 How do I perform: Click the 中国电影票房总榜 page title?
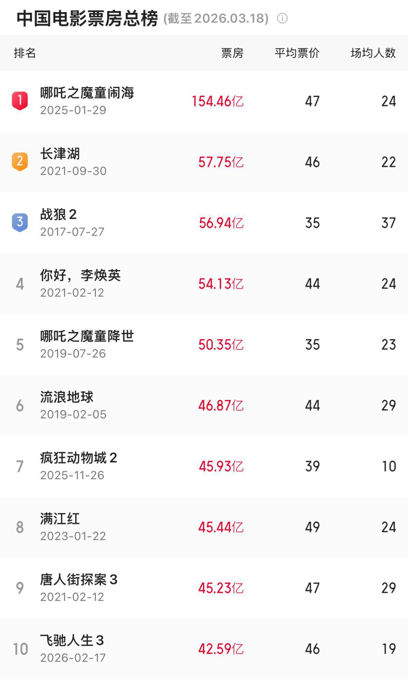click(87, 18)
